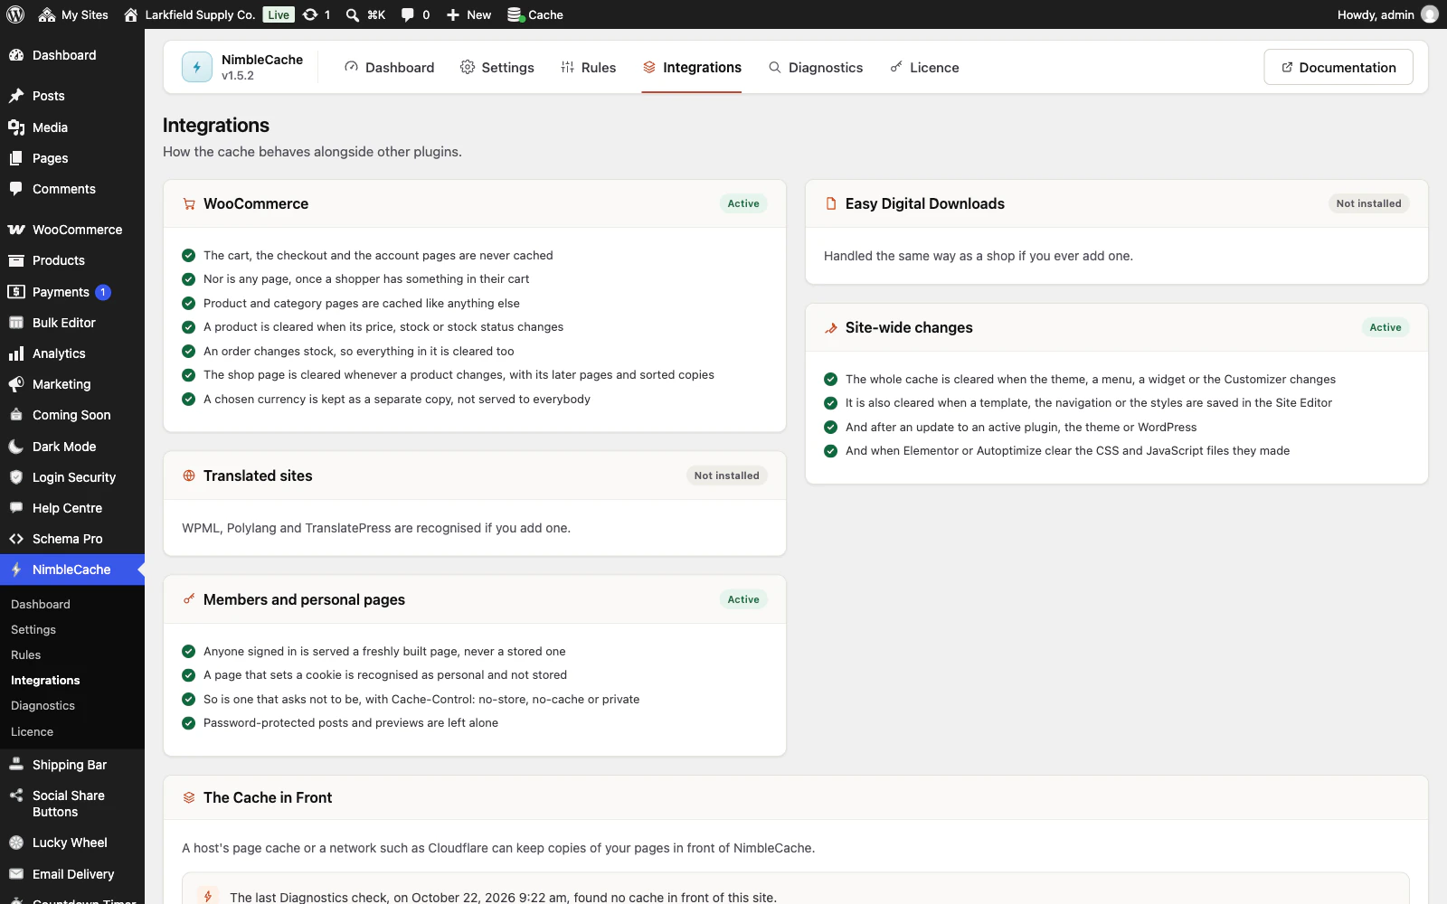The image size is (1447, 904).
Task: Open Schema Pro in sidebar
Action: [x=72, y=539]
